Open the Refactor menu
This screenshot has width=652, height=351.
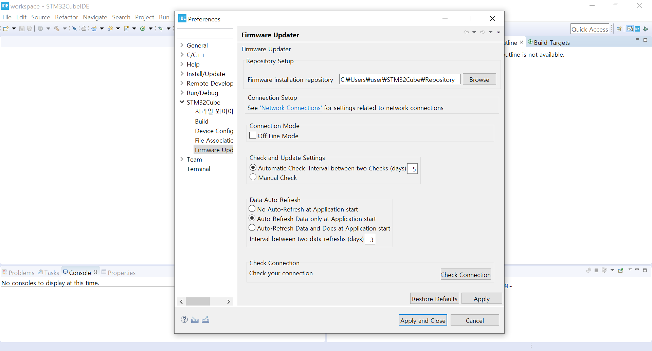tap(67, 17)
